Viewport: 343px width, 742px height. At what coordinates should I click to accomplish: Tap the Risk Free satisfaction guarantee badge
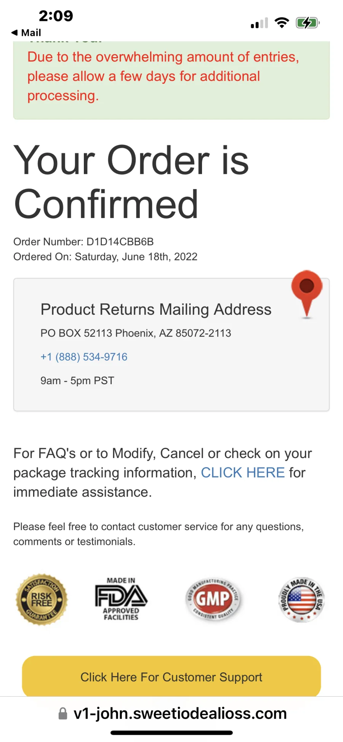coord(42,599)
